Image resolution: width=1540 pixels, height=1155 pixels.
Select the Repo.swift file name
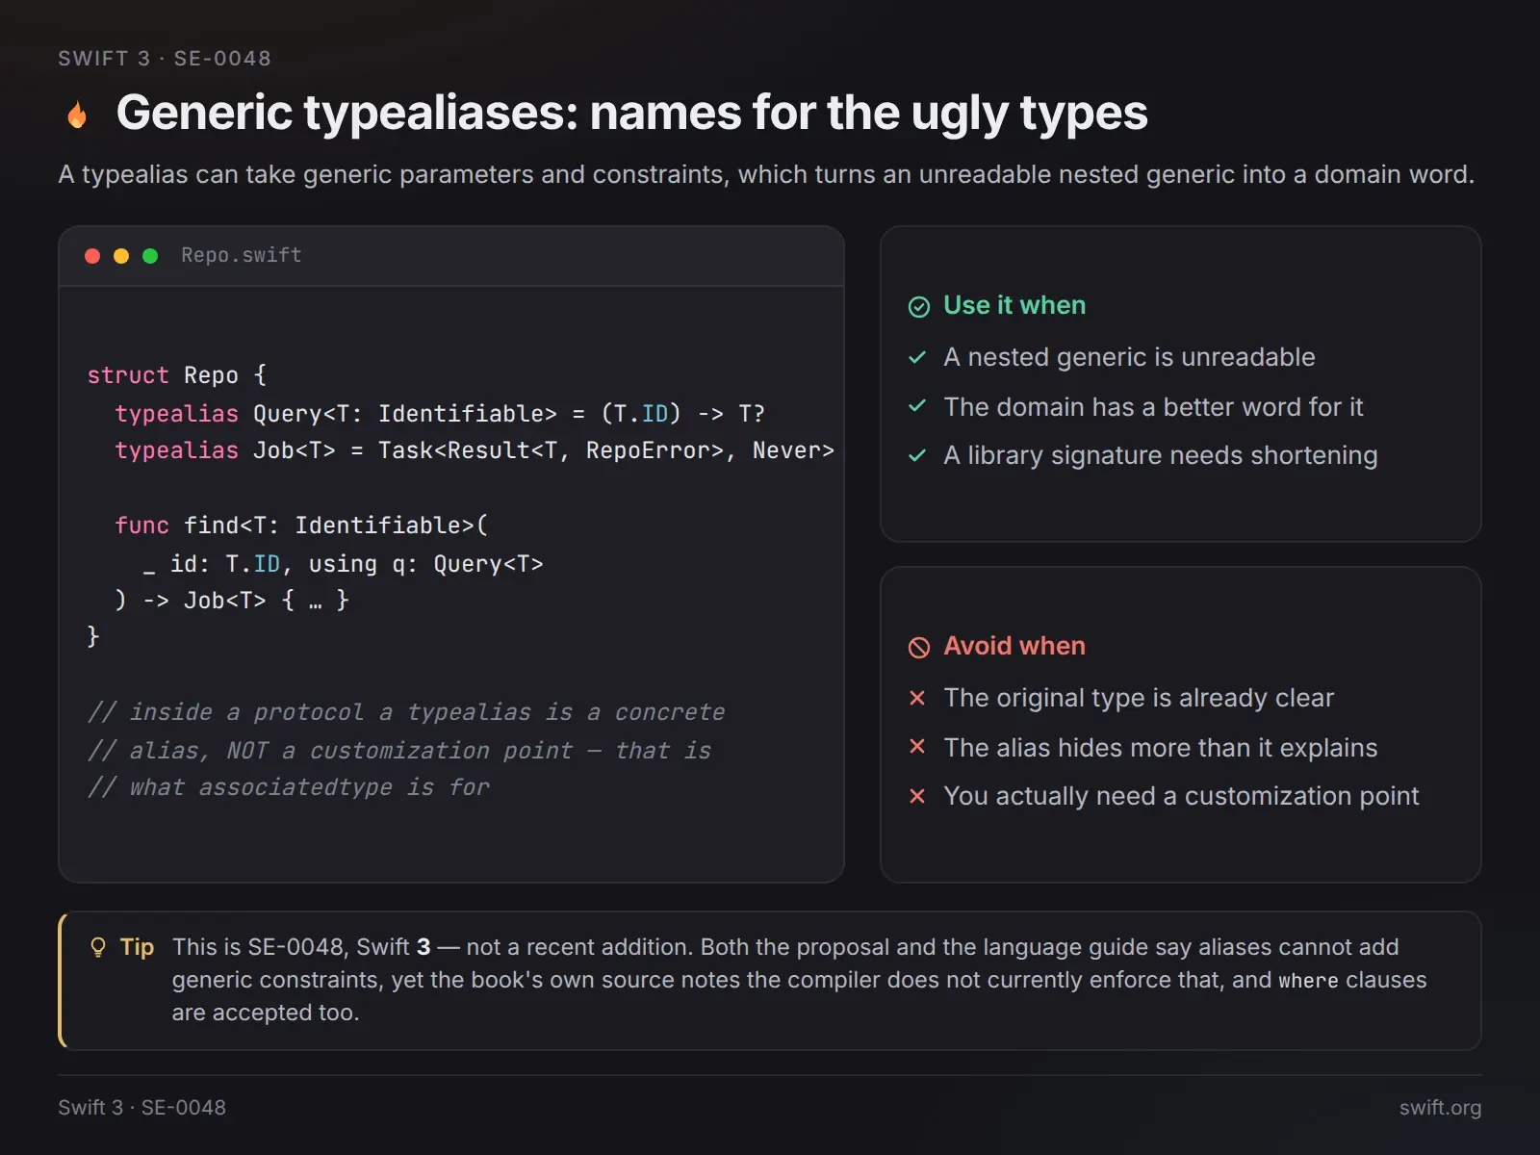coord(242,255)
